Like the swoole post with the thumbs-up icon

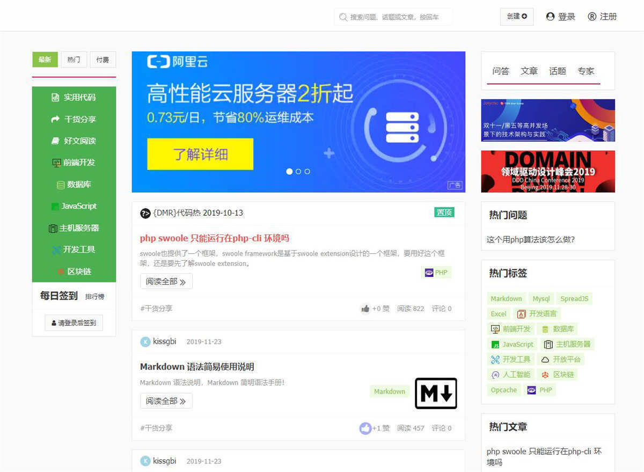[x=364, y=308]
